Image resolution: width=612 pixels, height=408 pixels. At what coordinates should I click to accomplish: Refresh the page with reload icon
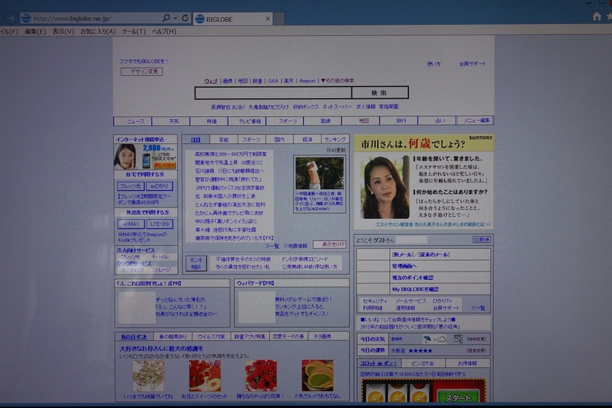185,18
